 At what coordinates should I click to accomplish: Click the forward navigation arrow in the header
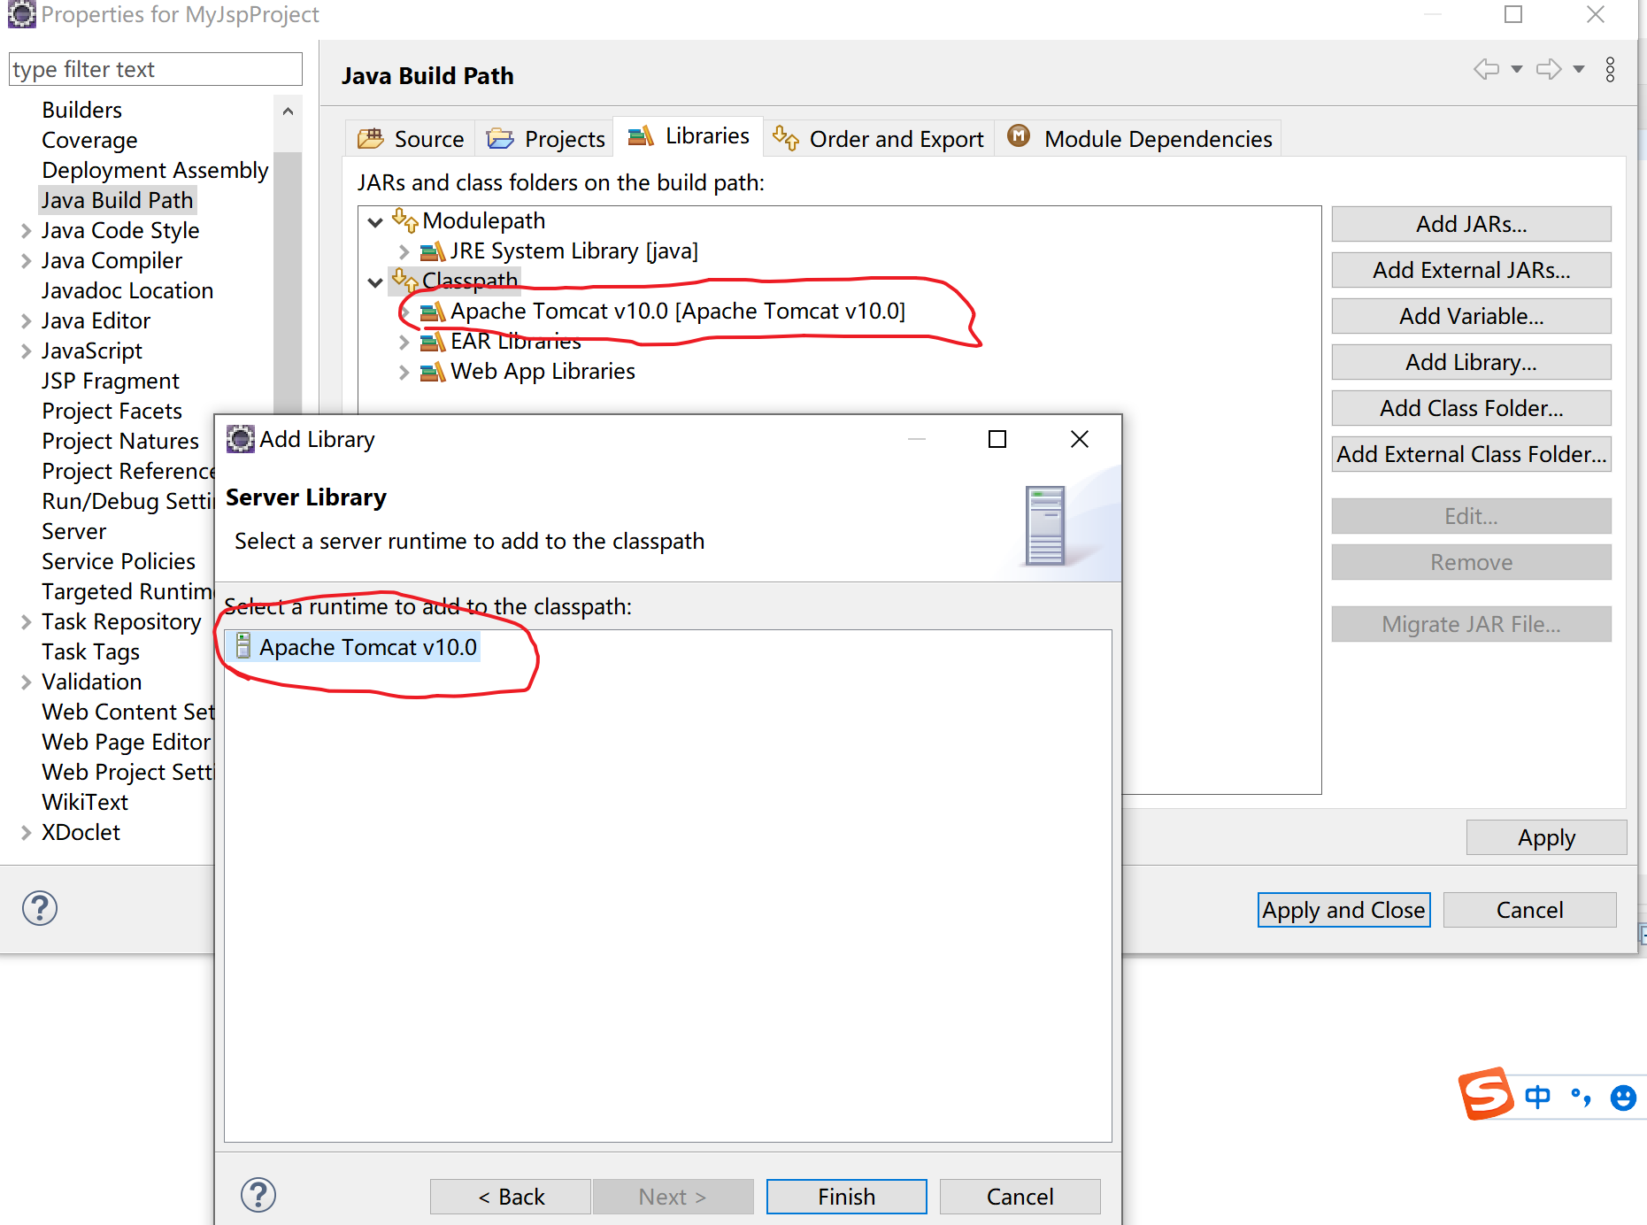click(x=1549, y=69)
